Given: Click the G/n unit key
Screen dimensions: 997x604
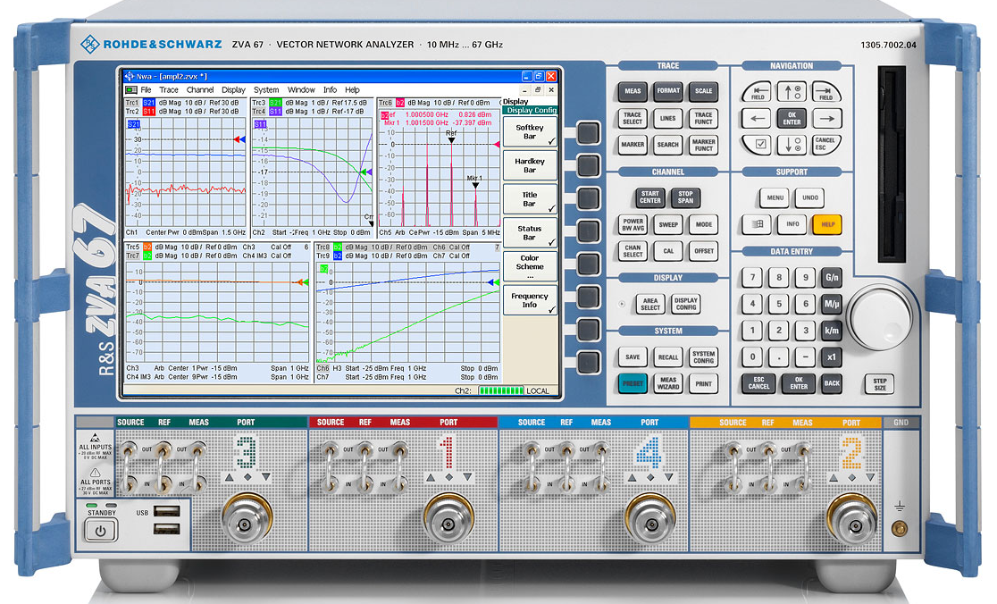Looking at the screenshot, I should 831,278.
